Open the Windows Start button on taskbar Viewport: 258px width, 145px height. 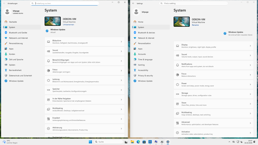coord(90,142)
